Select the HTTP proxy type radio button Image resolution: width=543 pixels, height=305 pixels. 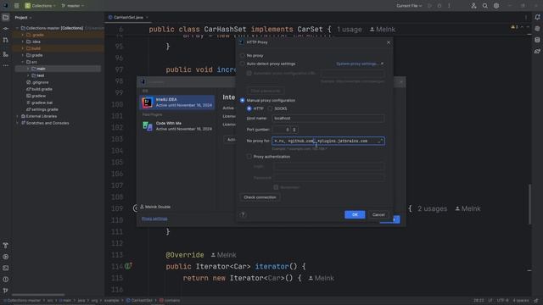click(x=249, y=108)
